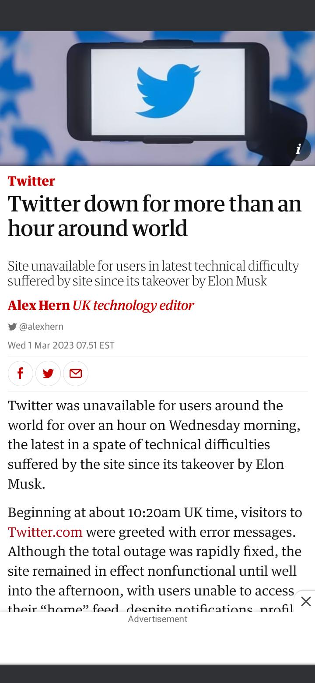Follow the Twitter.com link in the article

tap(45, 532)
